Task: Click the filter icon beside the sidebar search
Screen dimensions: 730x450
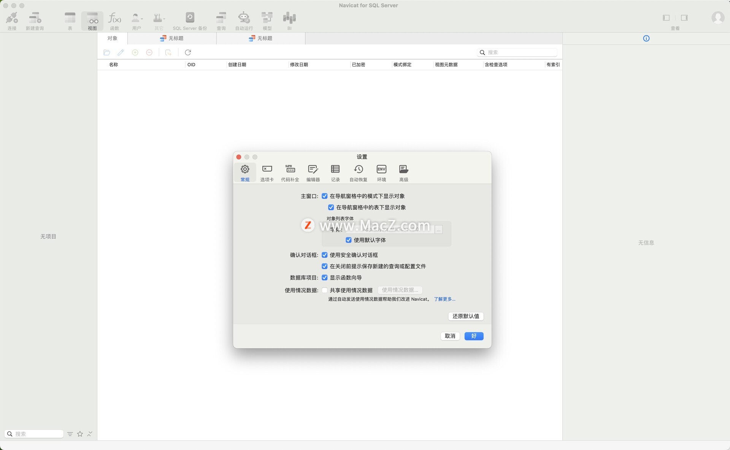Action: pyautogui.click(x=70, y=434)
